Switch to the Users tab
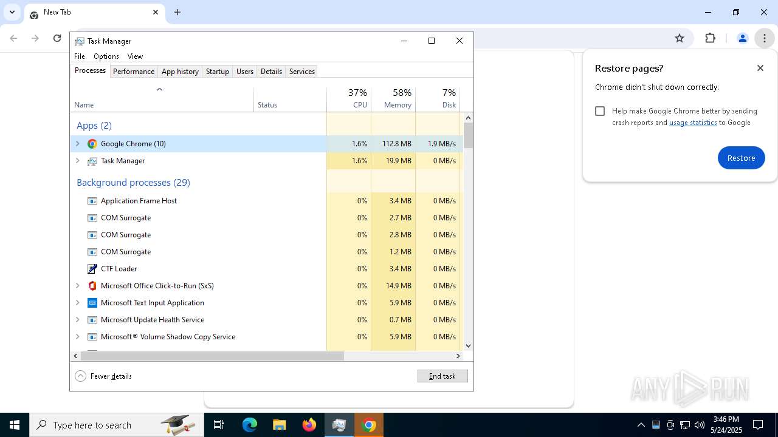 tap(245, 72)
